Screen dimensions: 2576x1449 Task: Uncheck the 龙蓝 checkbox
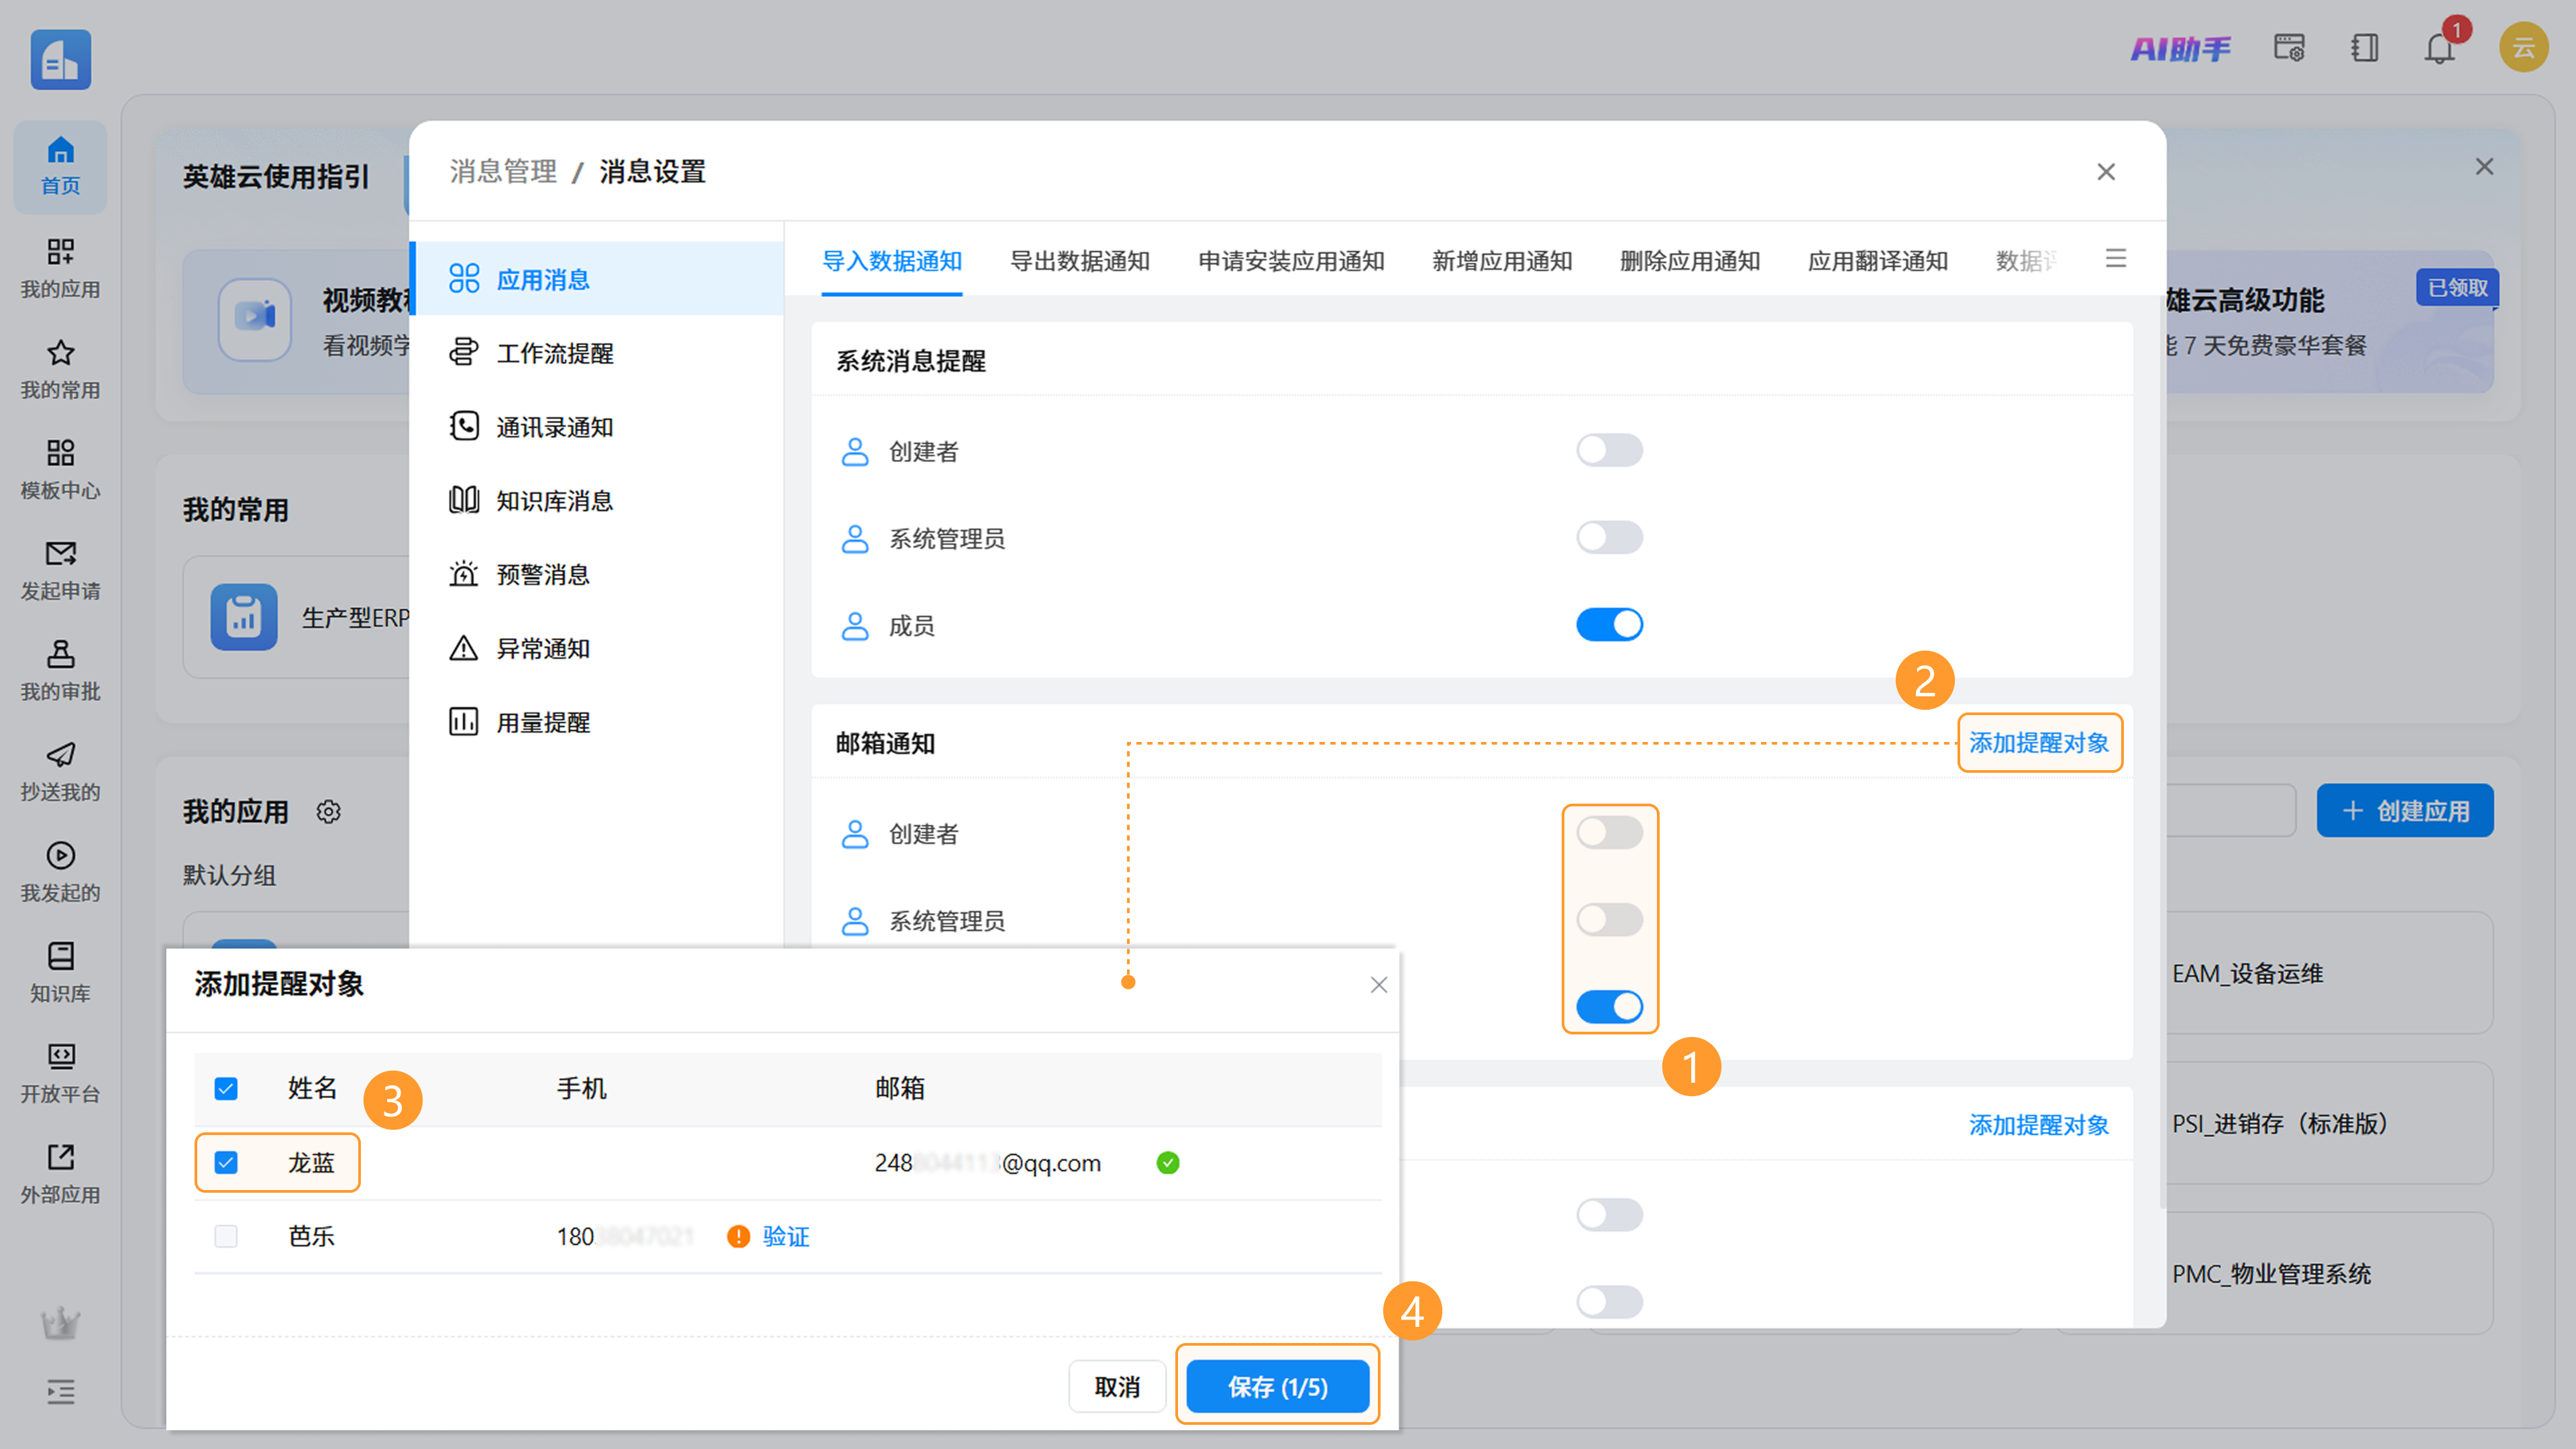tap(226, 1162)
